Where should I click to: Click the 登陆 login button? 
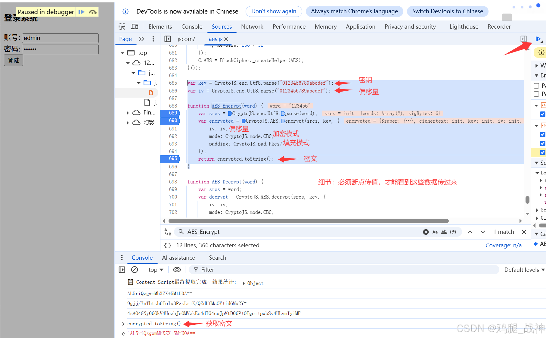click(14, 60)
